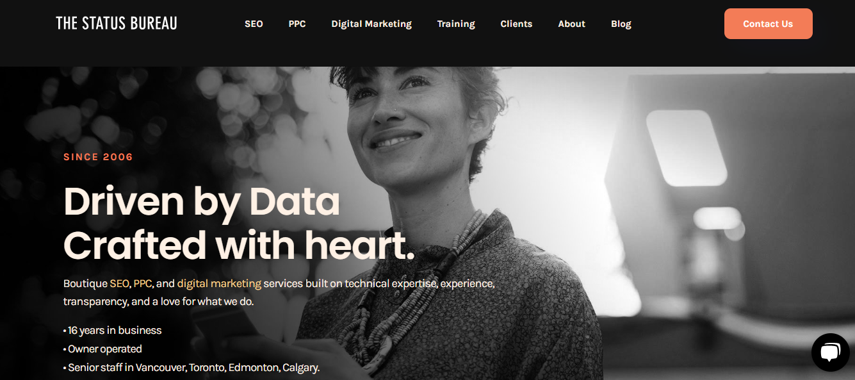The height and width of the screenshot is (380, 855).
Task: Open the Blog from the navigation
Action: click(x=621, y=24)
